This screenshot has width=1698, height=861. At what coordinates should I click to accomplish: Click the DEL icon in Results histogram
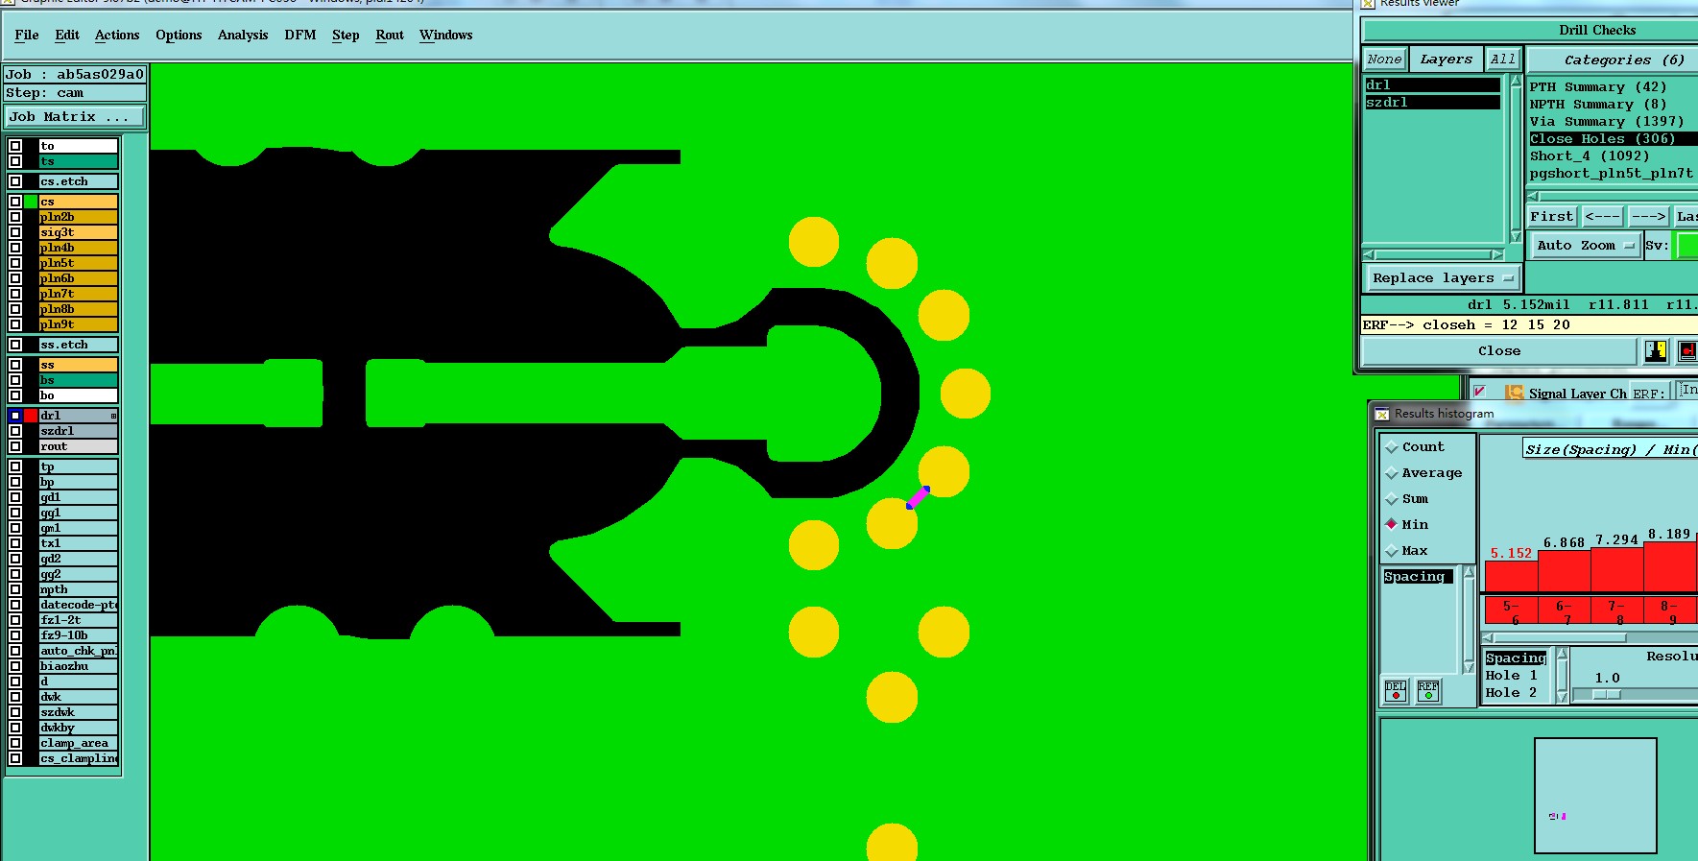(x=1396, y=691)
